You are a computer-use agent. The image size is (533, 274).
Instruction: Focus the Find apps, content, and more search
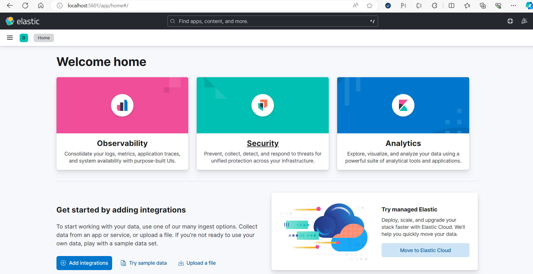click(x=273, y=21)
